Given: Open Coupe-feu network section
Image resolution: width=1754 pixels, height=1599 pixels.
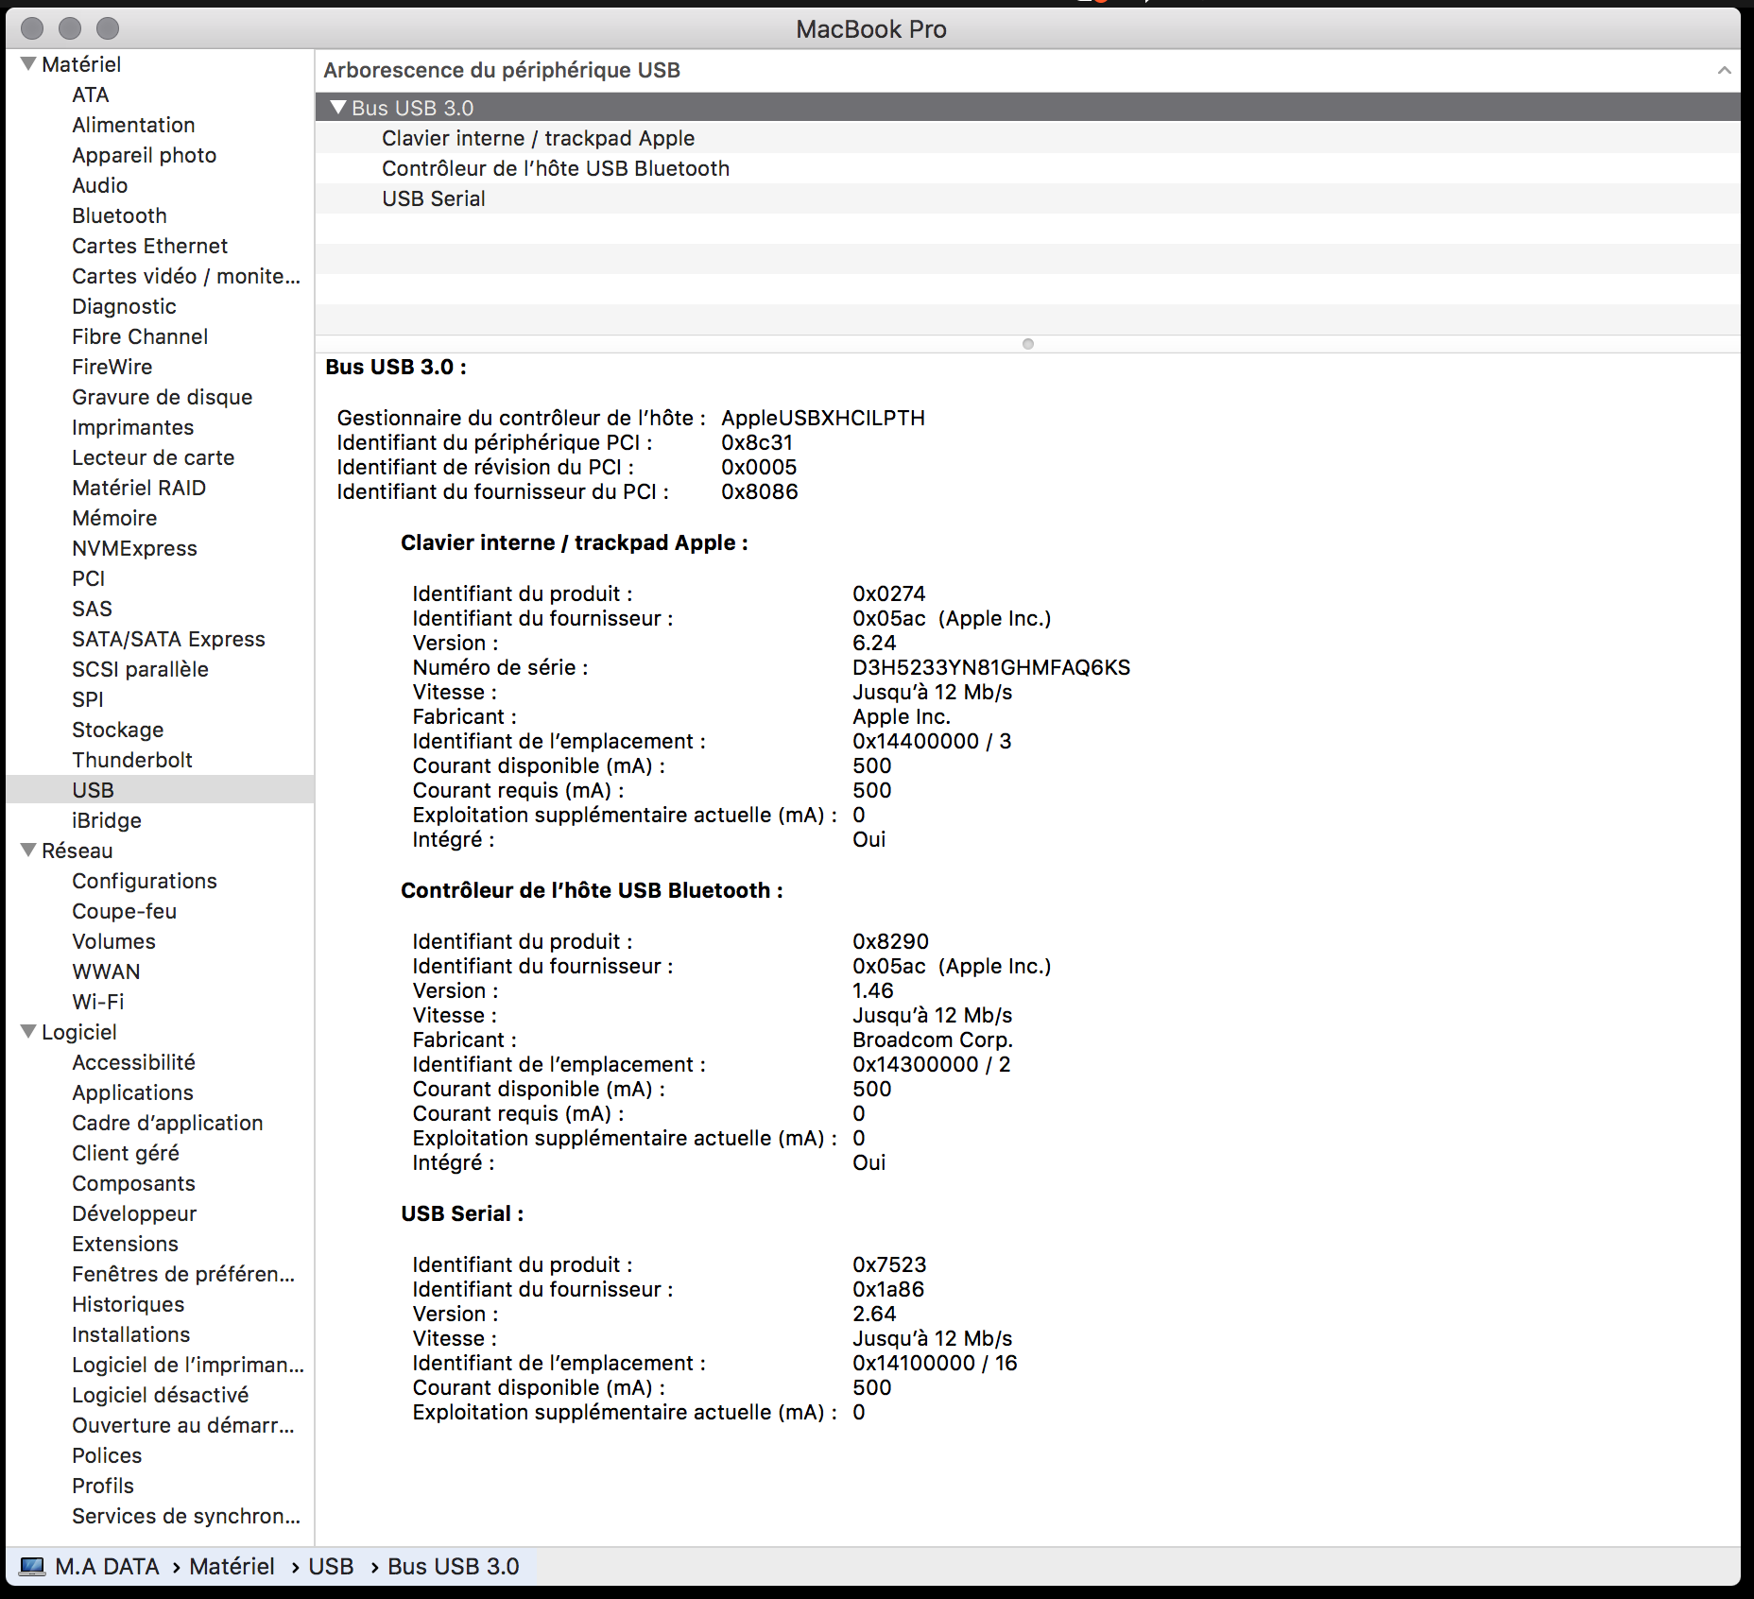Looking at the screenshot, I should tap(125, 911).
